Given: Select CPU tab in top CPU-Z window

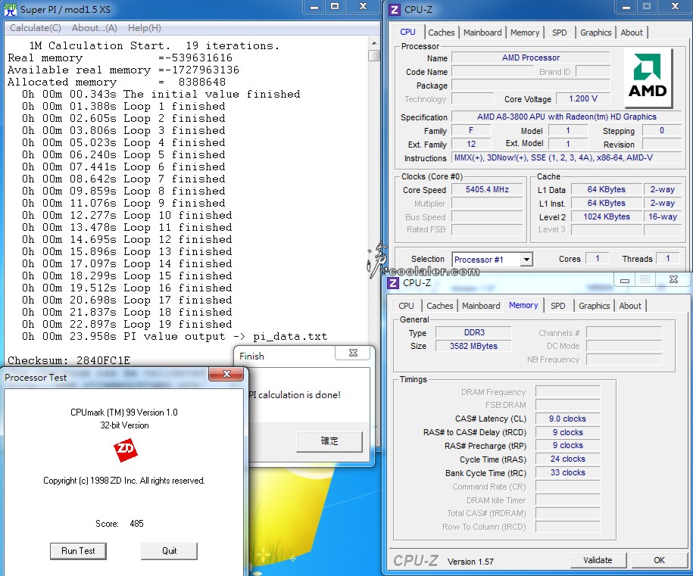Looking at the screenshot, I should click(407, 32).
